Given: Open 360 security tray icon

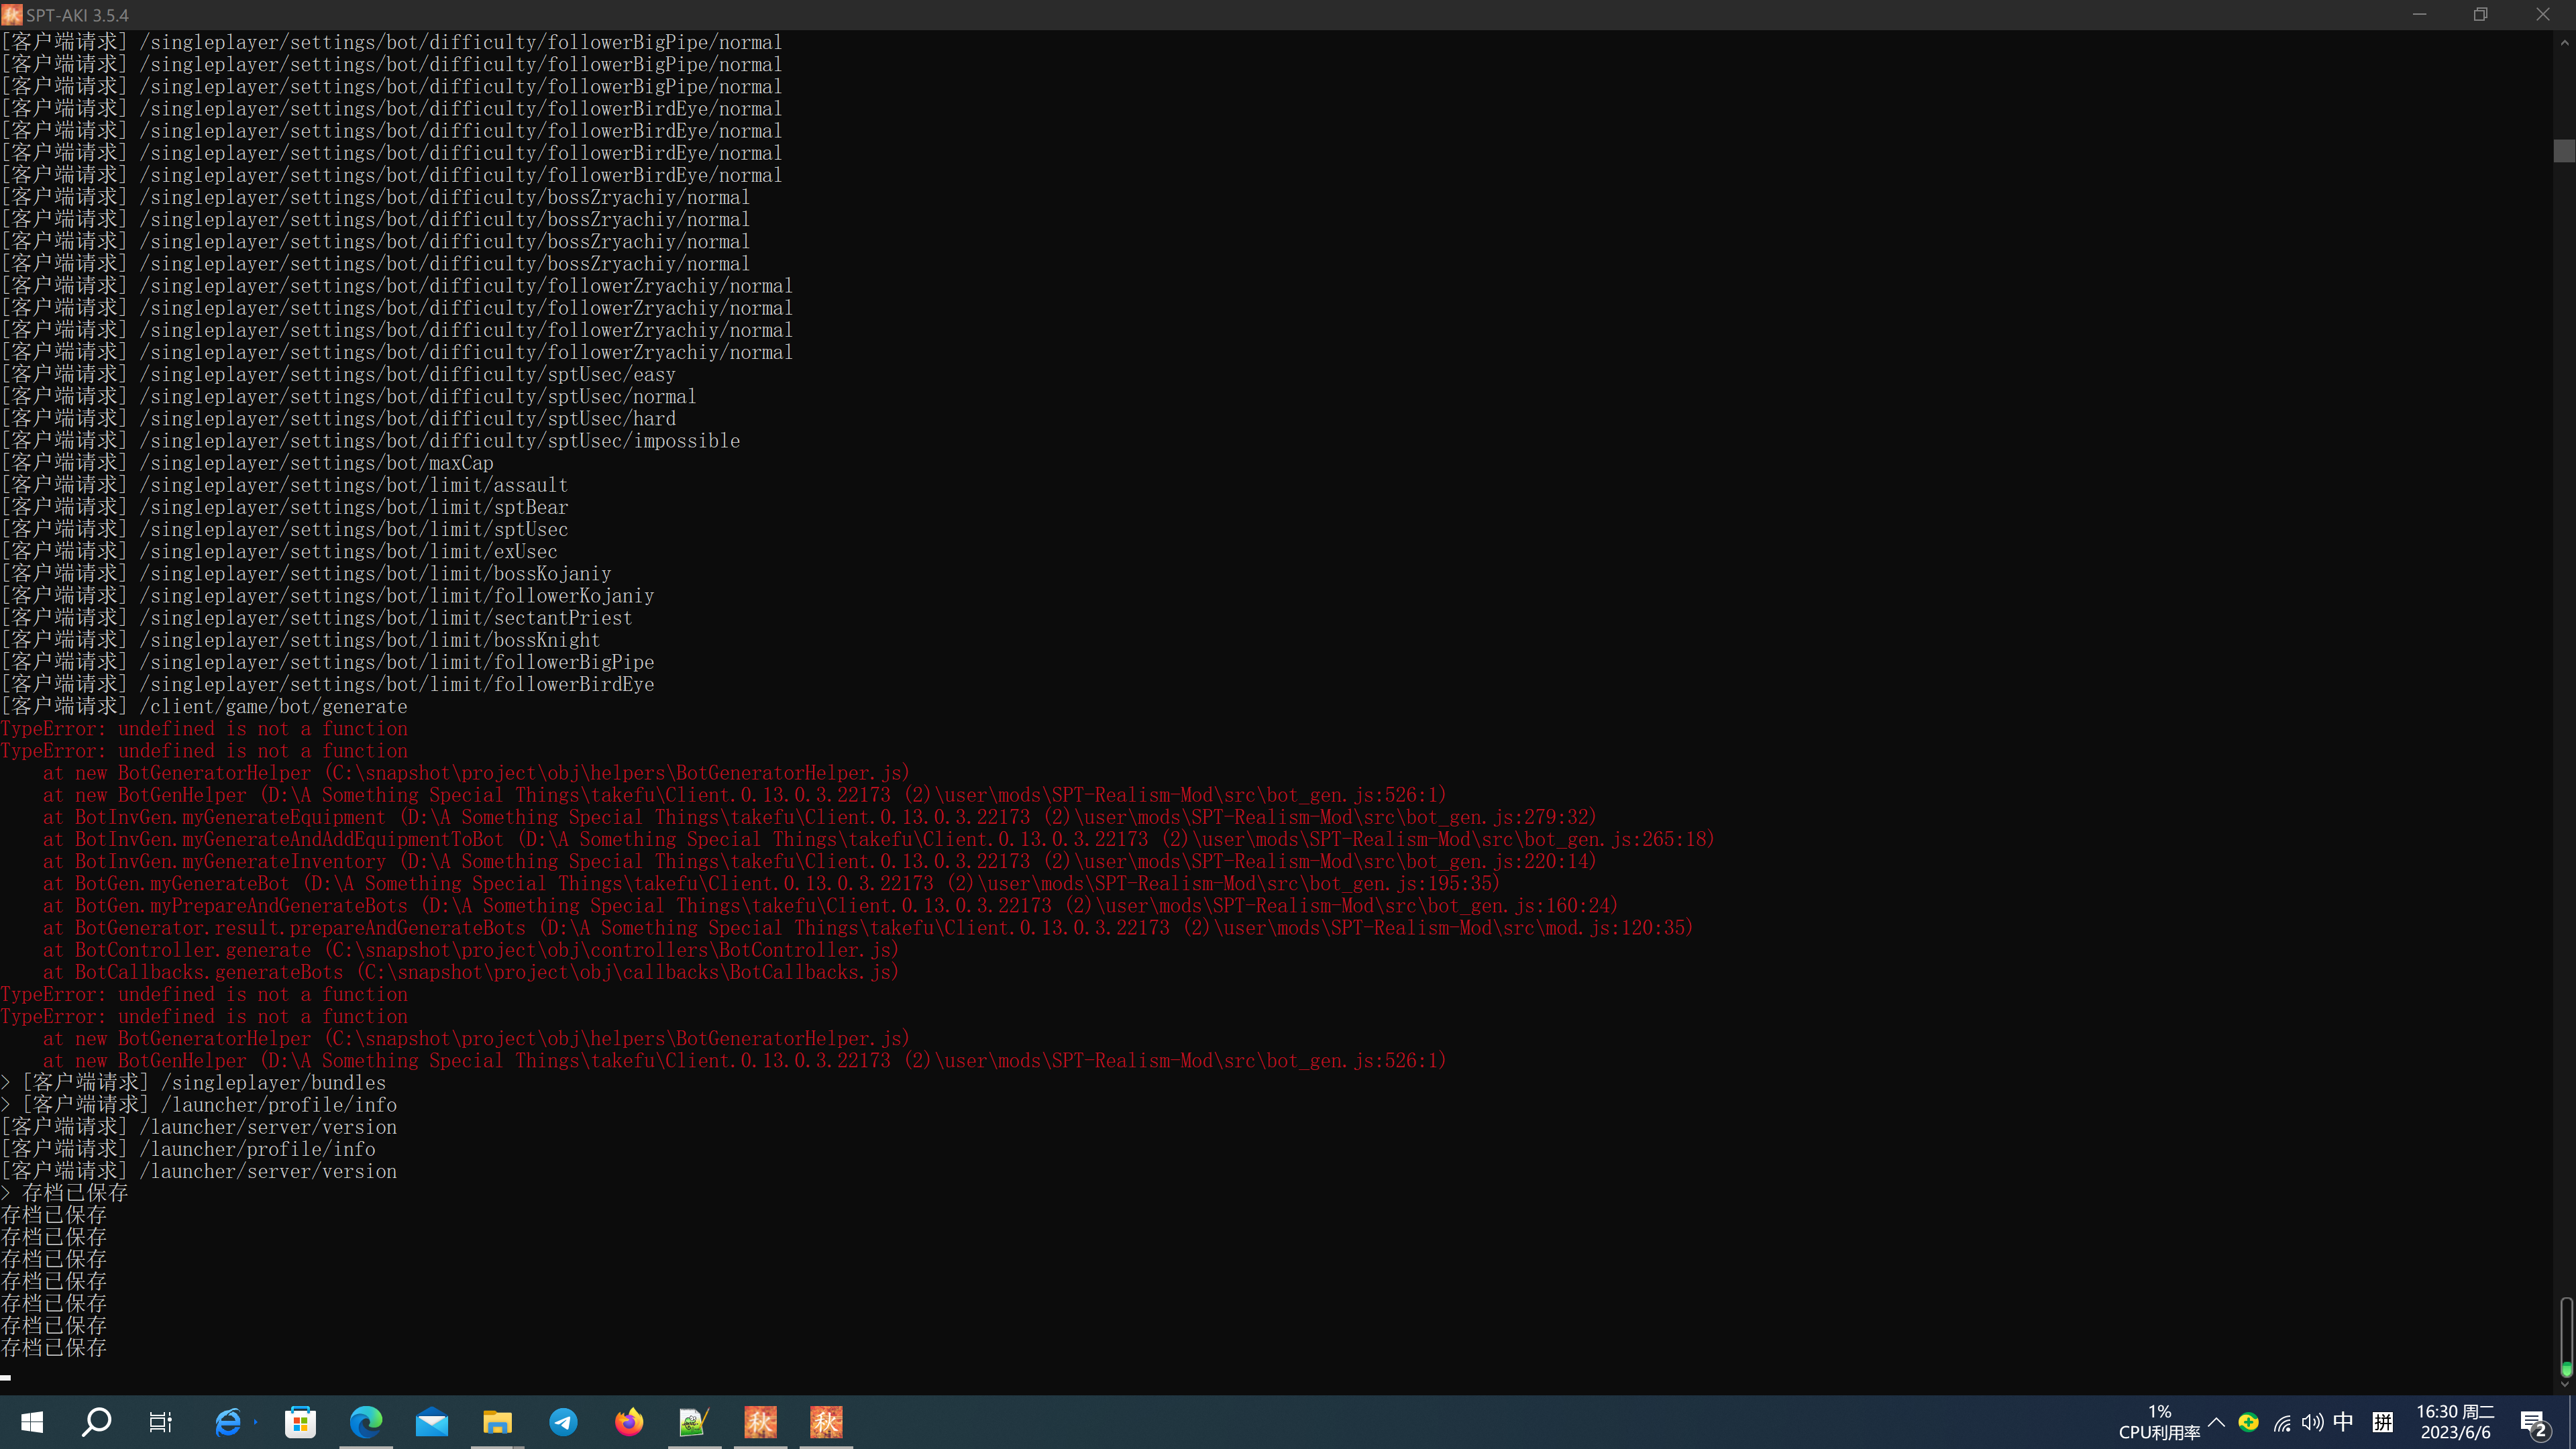Looking at the screenshot, I should tap(2249, 1422).
